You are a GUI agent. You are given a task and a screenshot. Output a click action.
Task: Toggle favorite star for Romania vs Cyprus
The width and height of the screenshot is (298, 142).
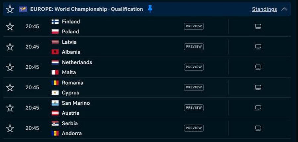click(10, 88)
